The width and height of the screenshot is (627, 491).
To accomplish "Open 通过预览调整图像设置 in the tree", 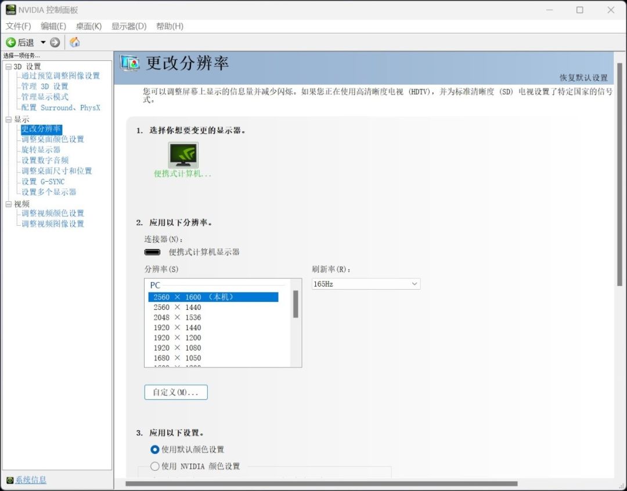I will (x=60, y=76).
